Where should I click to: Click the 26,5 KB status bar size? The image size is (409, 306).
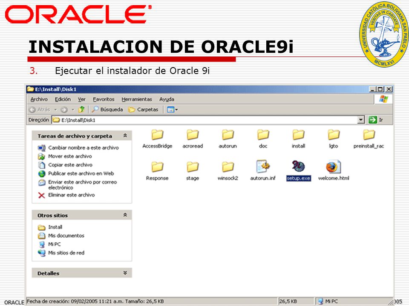(x=288, y=301)
